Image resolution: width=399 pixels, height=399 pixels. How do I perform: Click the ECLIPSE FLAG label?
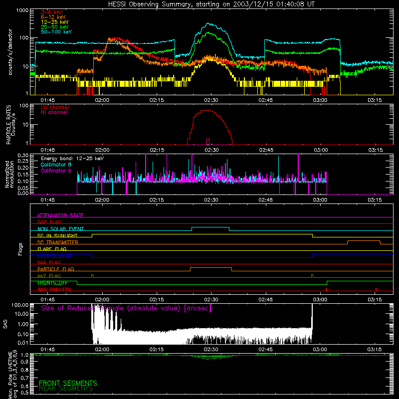[x=54, y=256]
